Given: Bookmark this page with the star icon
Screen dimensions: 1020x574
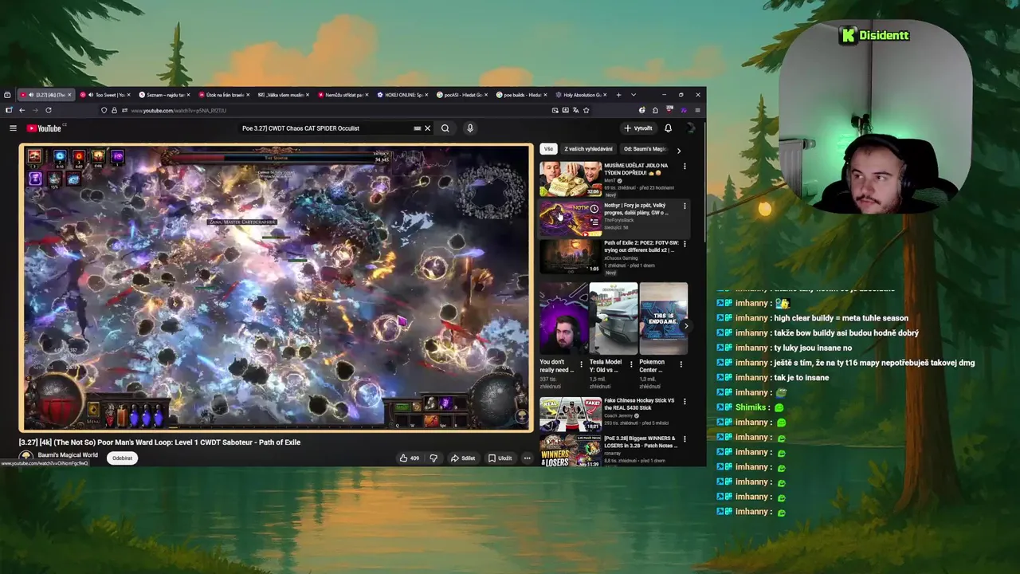Looking at the screenshot, I should 586,110.
